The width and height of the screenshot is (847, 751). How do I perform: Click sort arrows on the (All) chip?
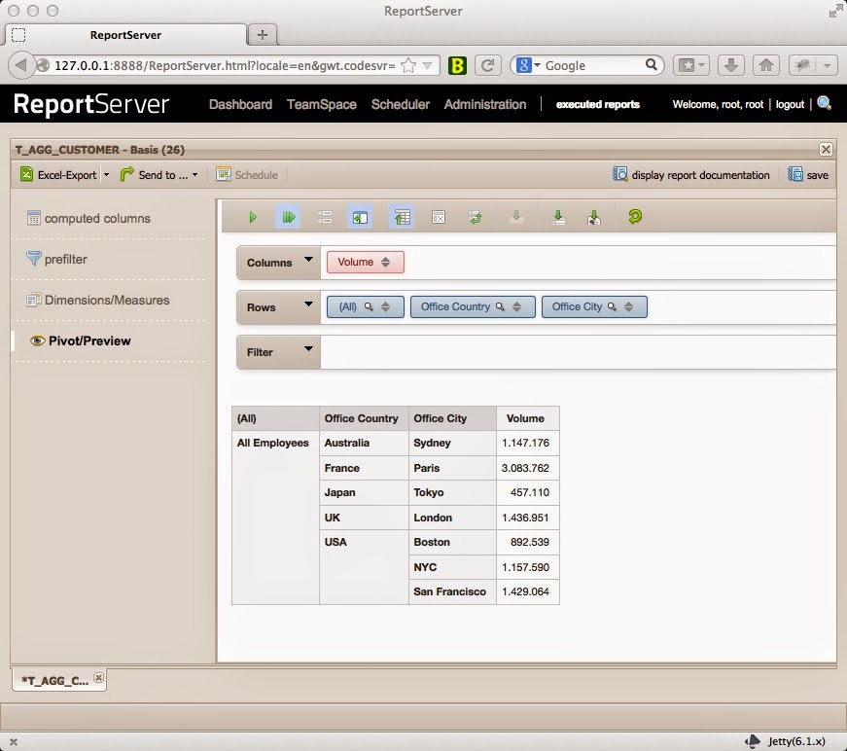pyautogui.click(x=385, y=306)
